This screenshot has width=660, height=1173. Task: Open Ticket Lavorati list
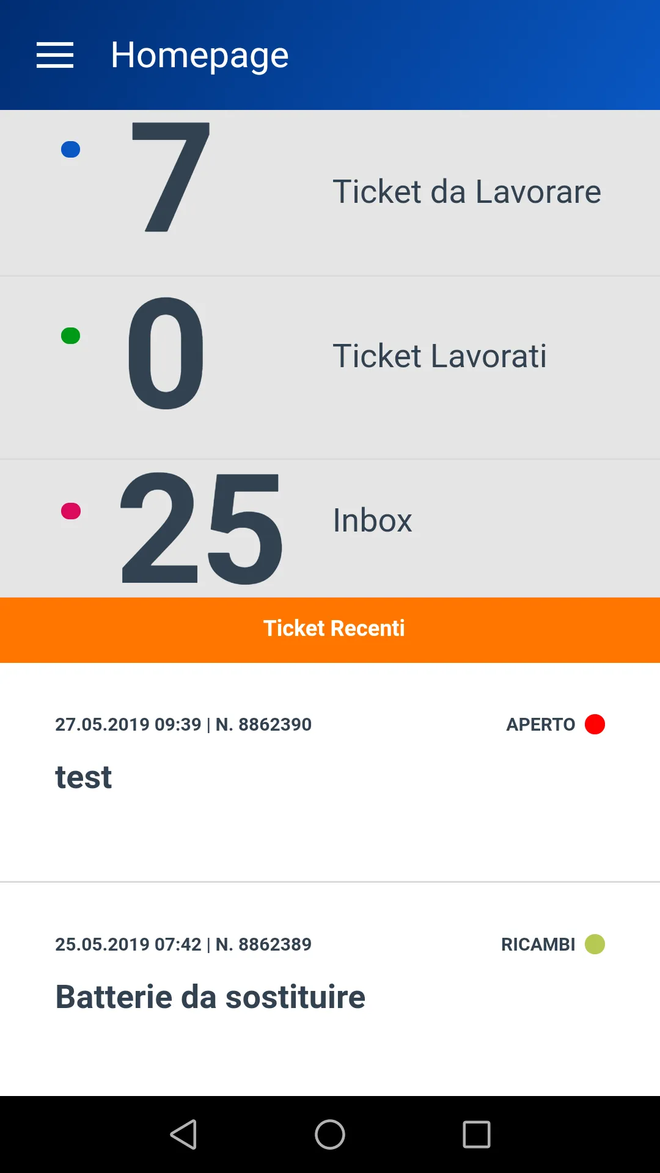(x=330, y=368)
